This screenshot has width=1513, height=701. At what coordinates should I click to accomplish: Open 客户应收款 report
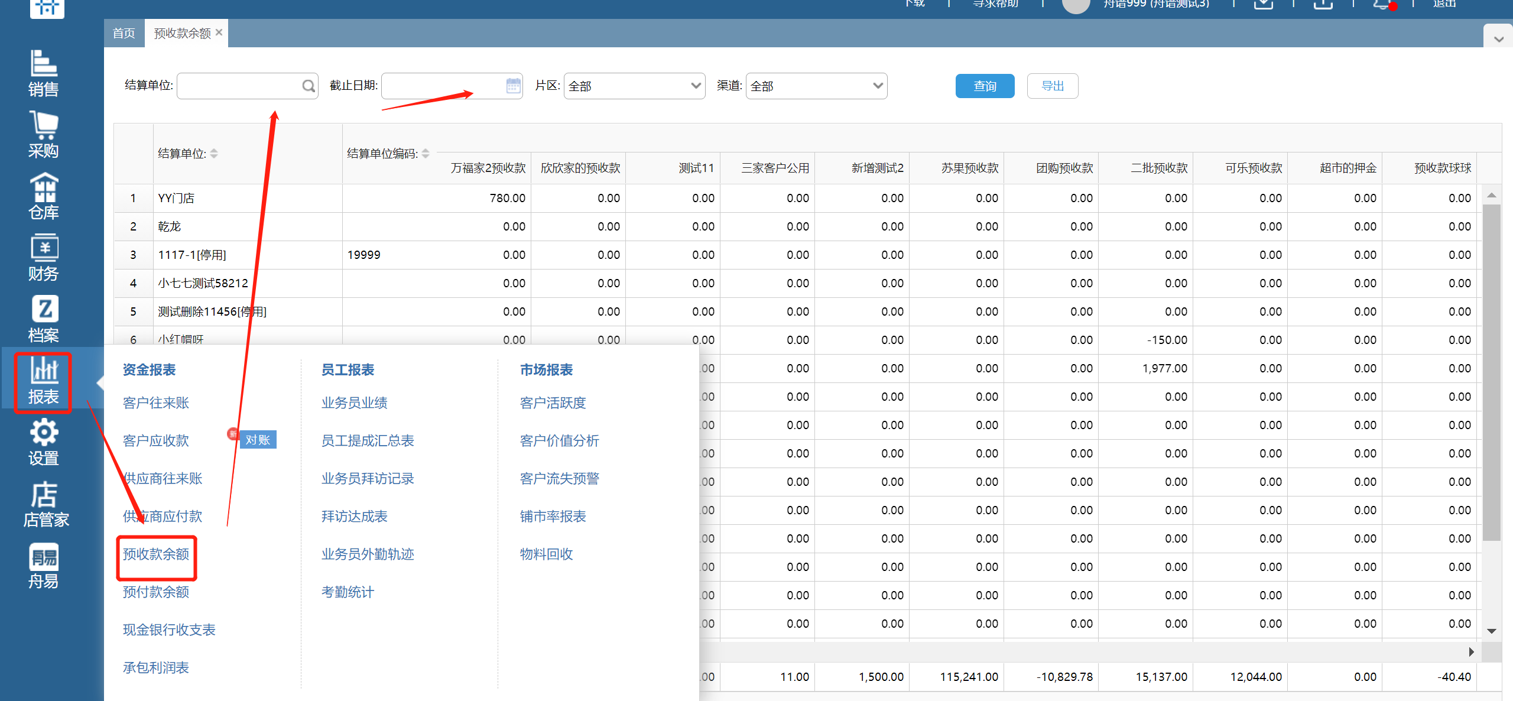[156, 440]
